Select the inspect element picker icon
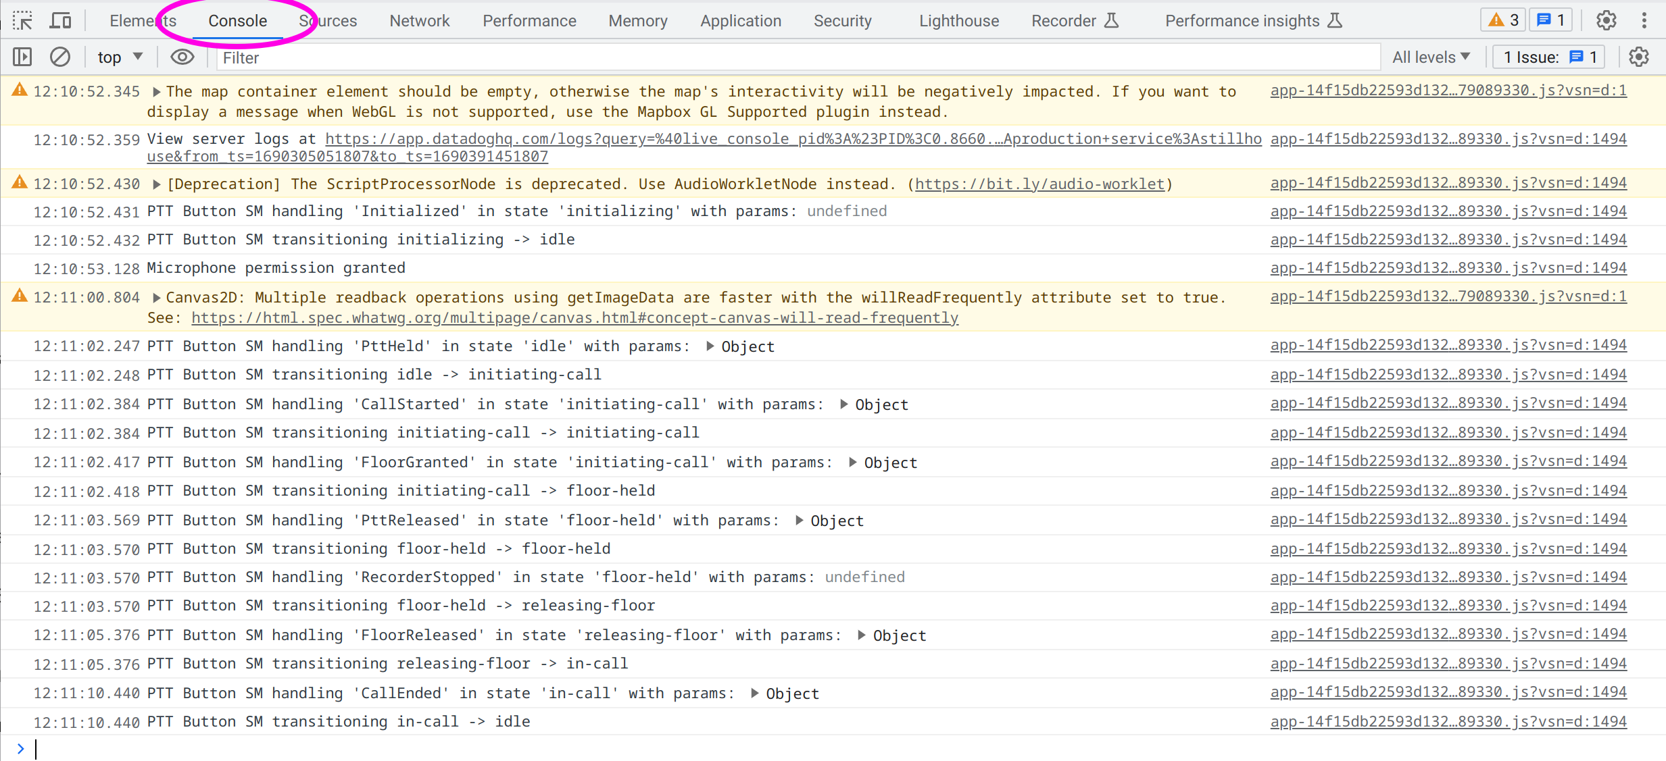Screen dimensions: 1666x761 pyautogui.click(x=22, y=21)
